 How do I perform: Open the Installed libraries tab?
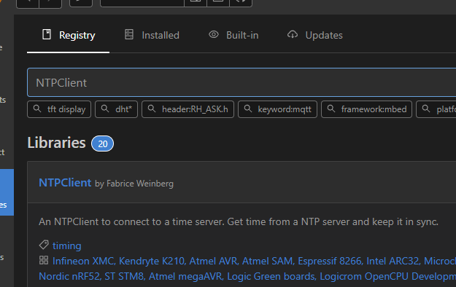pyautogui.click(x=152, y=35)
